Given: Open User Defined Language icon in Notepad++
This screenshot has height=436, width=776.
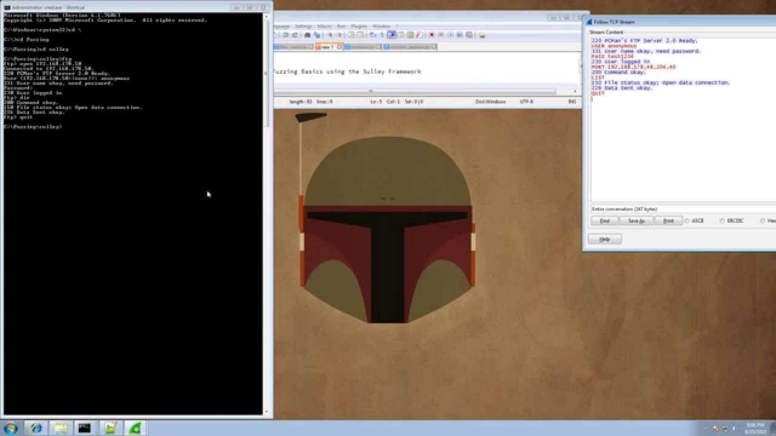Looking at the screenshot, I should (x=401, y=35).
